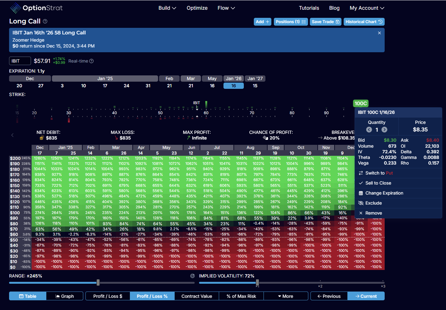This screenshot has height=310, width=446.
Task: Click the Chance of Profit 20% value
Action: coord(274,138)
